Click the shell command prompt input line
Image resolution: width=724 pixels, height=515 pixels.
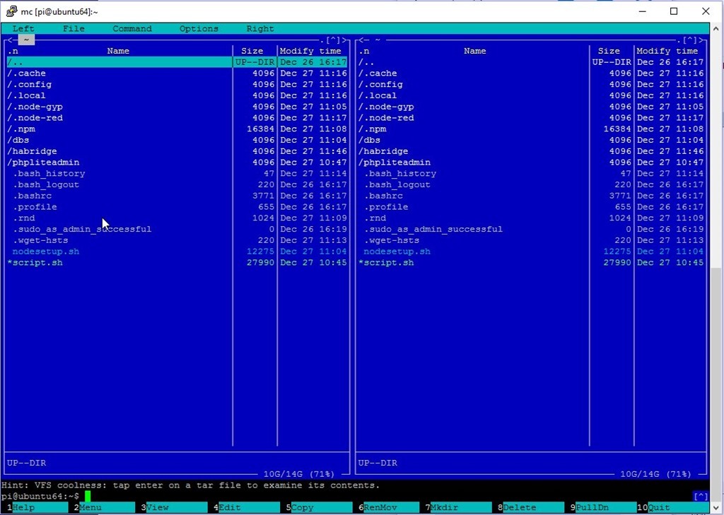click(212, 497)
